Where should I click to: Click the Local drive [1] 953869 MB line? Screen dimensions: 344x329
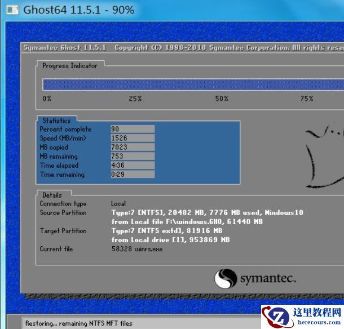[170, 240]
